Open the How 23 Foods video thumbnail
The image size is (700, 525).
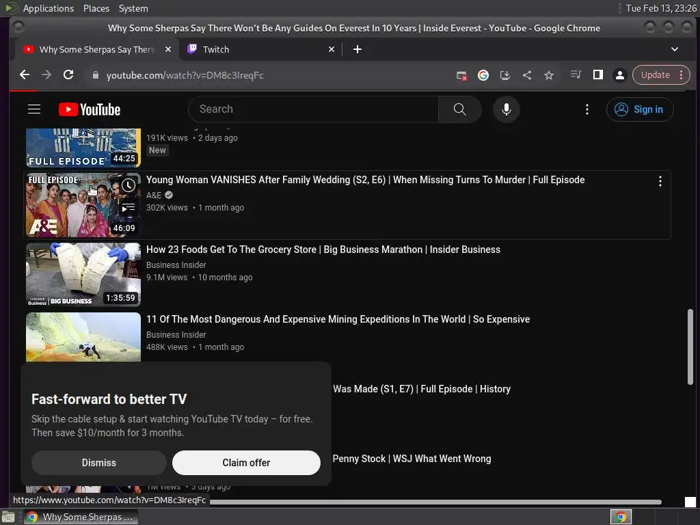coord(83,275)
